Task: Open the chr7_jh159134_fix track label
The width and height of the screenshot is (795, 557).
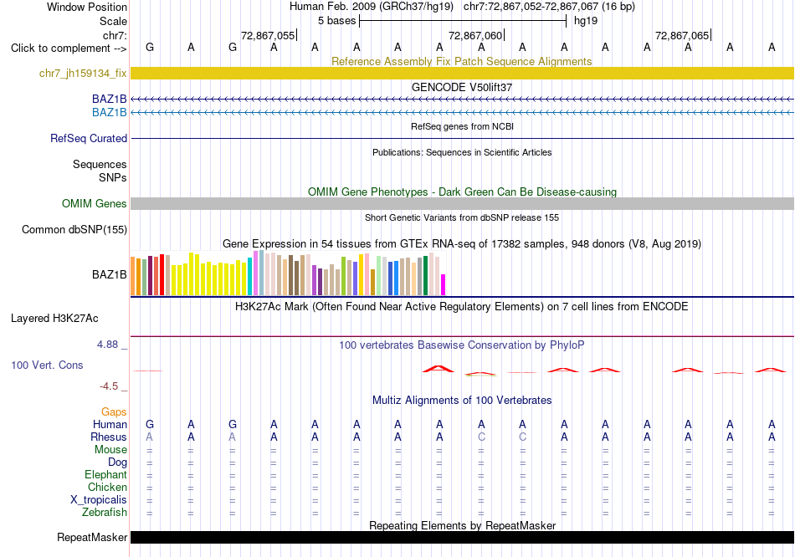Action: pos(83,73)
